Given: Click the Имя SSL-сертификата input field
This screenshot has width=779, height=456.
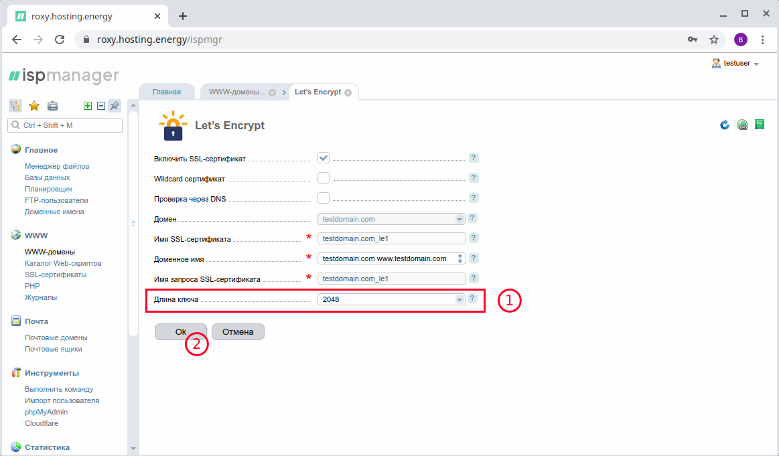Looking at the screenshot, I should [391, 238].
